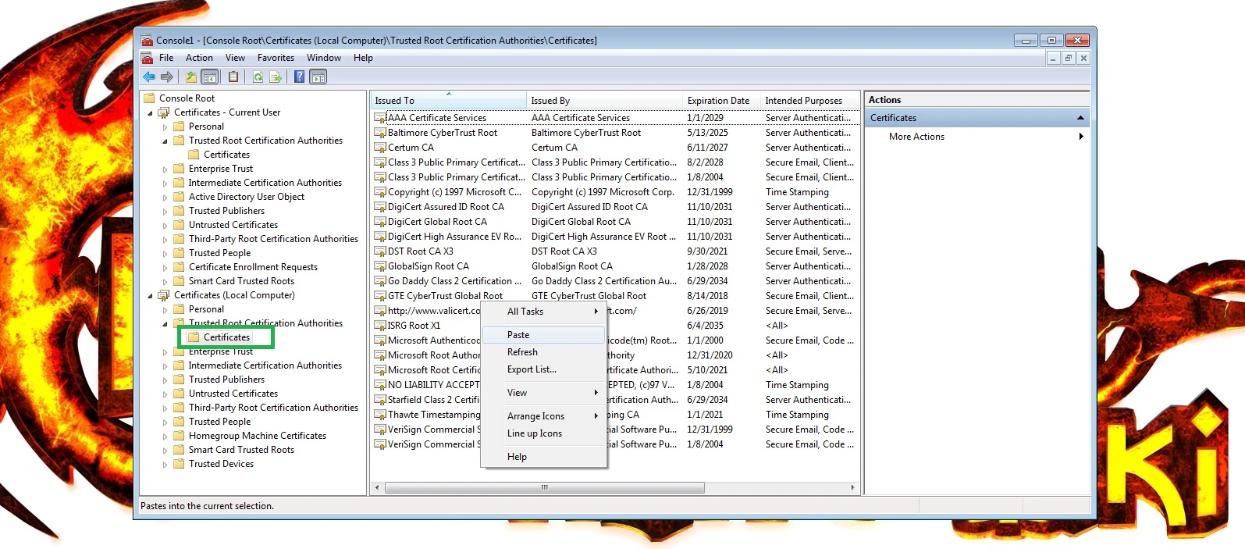Select Third-Party Root Certification Authorities under Local Computer
This screenshot has width=1245, height=549.
[x=273, y=408]
